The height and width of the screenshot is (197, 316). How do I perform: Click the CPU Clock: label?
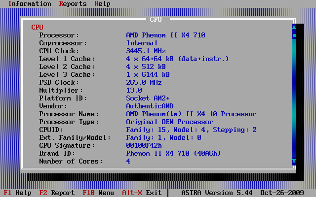tap(59, 51)
